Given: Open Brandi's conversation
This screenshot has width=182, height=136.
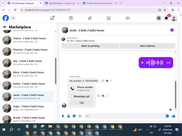Looking at the screenshot, I should (27, 119).
